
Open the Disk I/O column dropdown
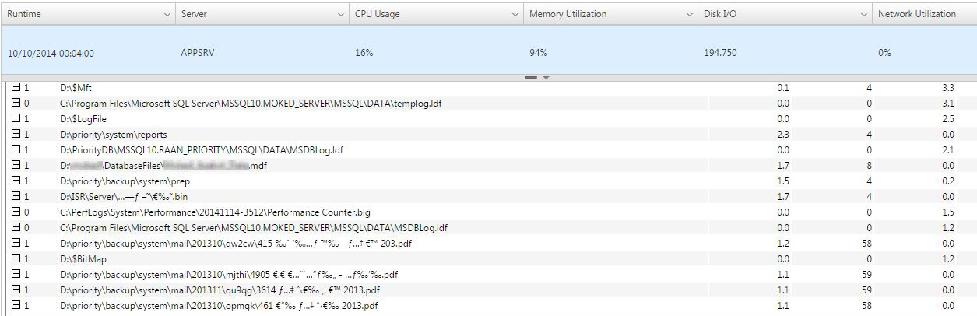click(865, 14)
